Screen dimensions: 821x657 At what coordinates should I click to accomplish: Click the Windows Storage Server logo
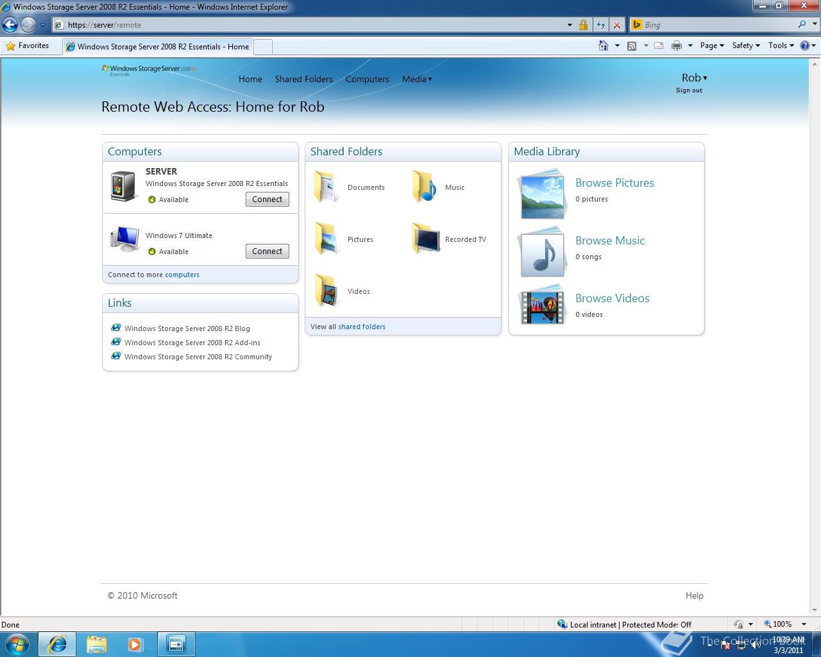[149, 70]
